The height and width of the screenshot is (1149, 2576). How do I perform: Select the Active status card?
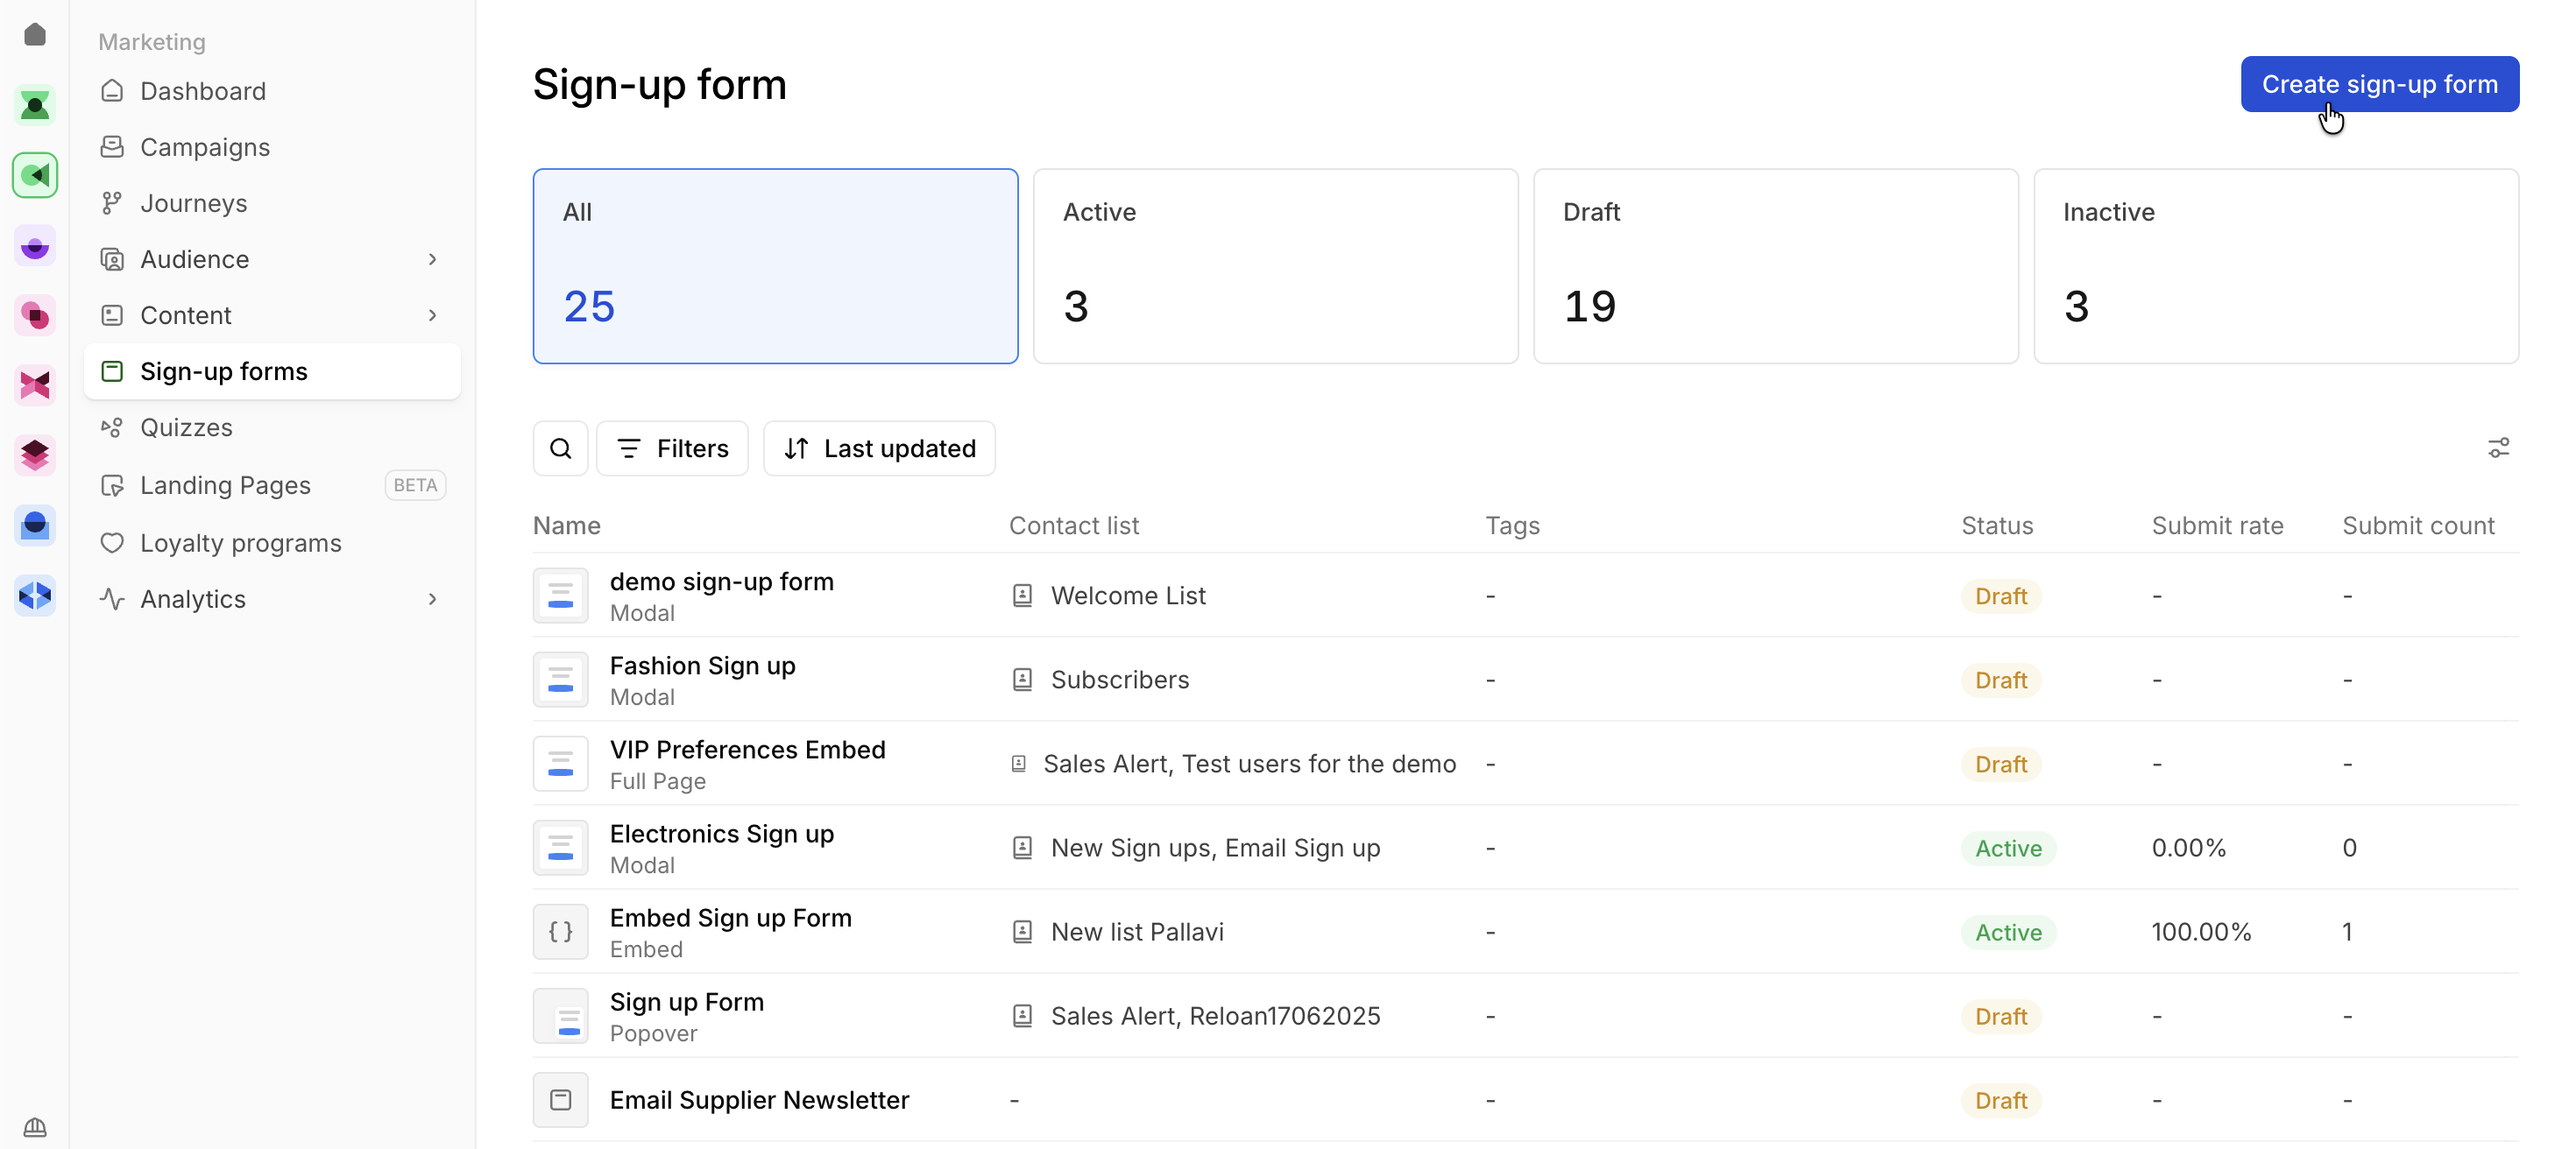(1275, 265)
